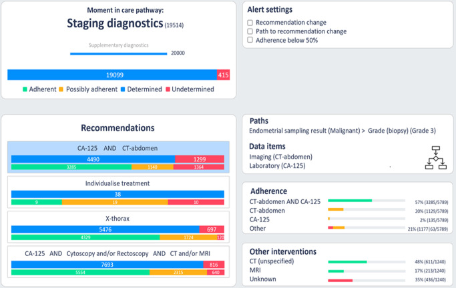
Task: Choose the X-thorax recommendation title
Action: tap(118, 218)
